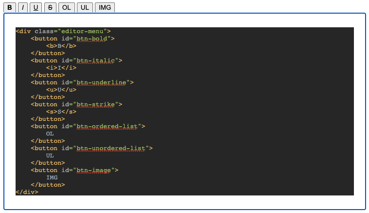The width and height of the screenshot is (369, 213).
Task: Click the text 'btn-underline' in the code
Action: (101, 82)
